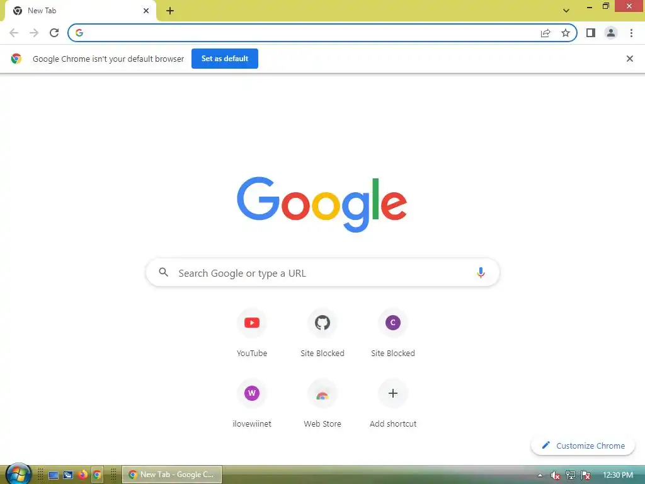Click the Search Google or type a URL box

pos(323,272)
